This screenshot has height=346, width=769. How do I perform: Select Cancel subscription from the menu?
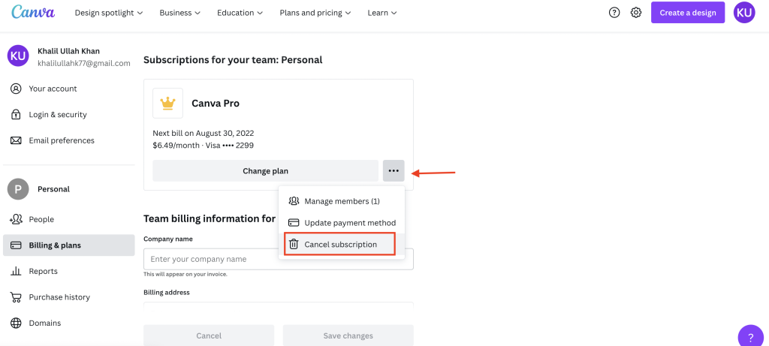click(x=340, y=245)
